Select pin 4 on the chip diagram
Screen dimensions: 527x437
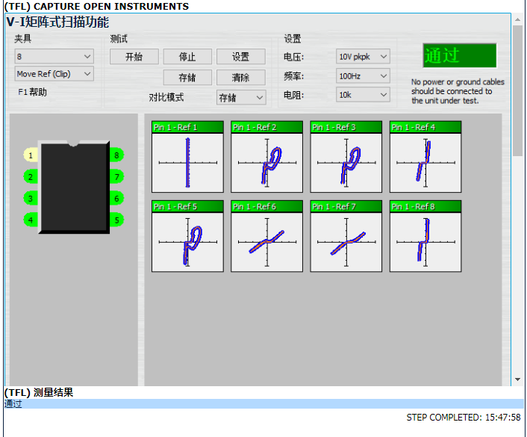click(31, 220)
